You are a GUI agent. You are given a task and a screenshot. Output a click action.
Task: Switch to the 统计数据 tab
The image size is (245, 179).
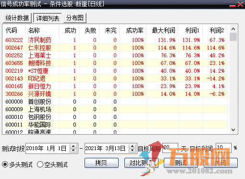pyautogui.click(x=17, y=18)
